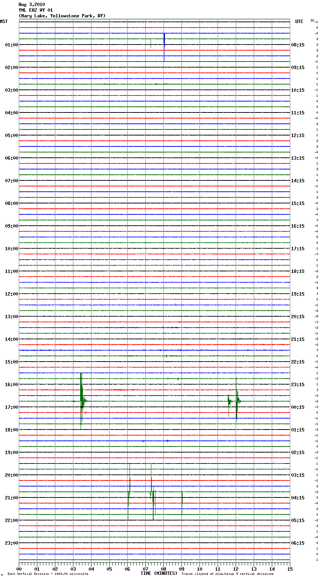Click the '06:00' MST time label

point(12,158)
